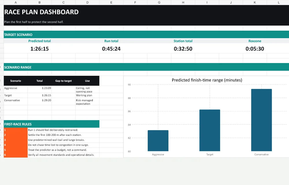Select orange rule number 1 cell

pos(16,130)
